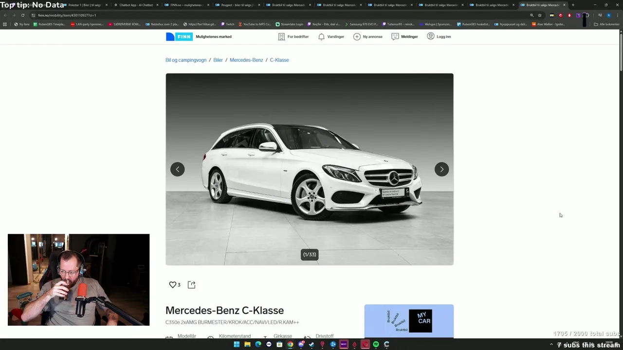
Task: Open a new browser tab
Action: coord(573,5)
